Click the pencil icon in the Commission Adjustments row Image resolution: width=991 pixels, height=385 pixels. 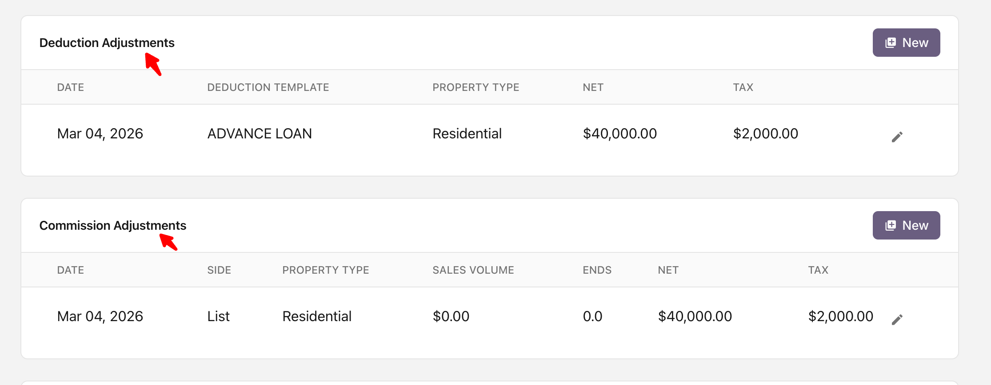coord(897,319)
